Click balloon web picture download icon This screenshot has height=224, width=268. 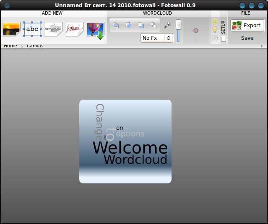click(x=95, y=31)
